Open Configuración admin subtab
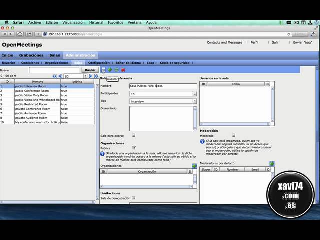The height and width of the screenshot is (240, 320). point(99,63)
